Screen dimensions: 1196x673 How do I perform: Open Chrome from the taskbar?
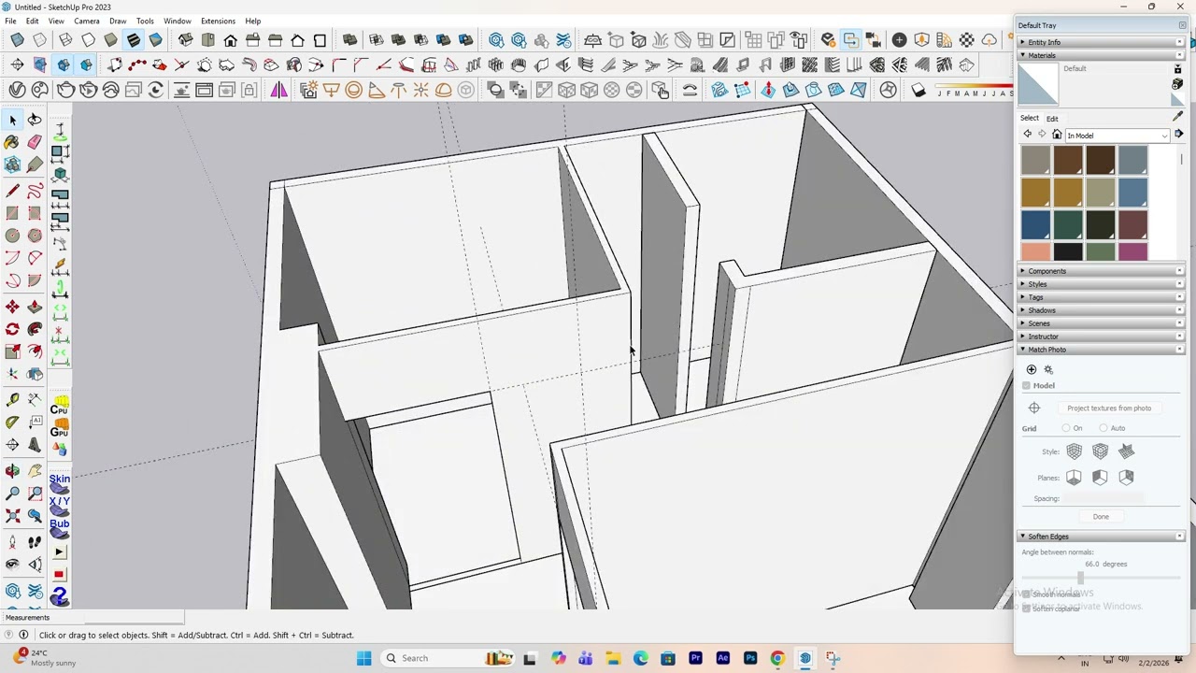[777, 658]
